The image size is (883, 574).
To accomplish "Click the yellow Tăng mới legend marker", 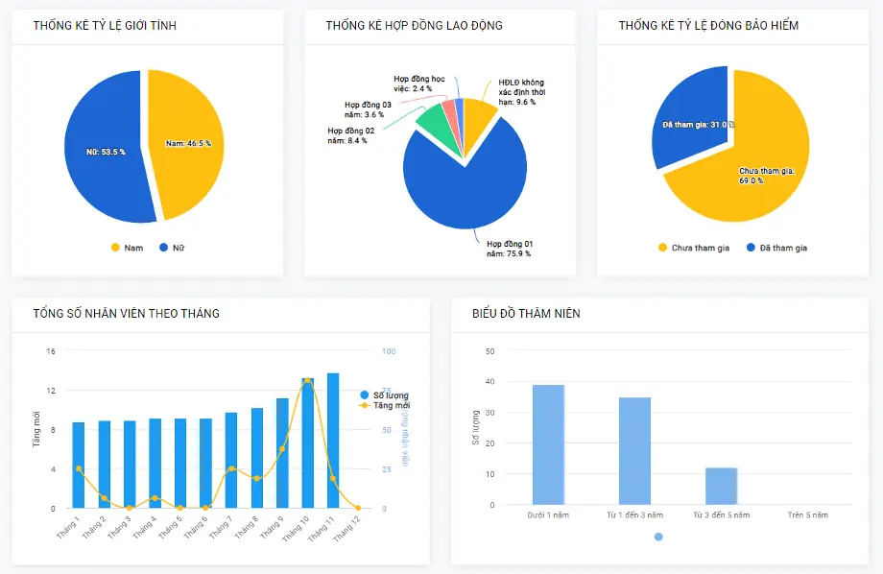I will click(x=365, y=406).
